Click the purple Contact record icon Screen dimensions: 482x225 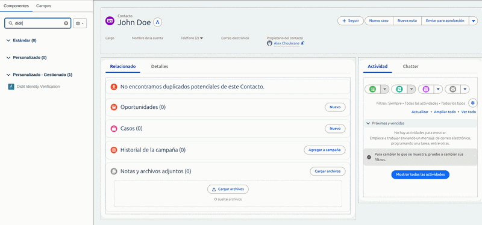pyautogui.click(x=110, y=21)
